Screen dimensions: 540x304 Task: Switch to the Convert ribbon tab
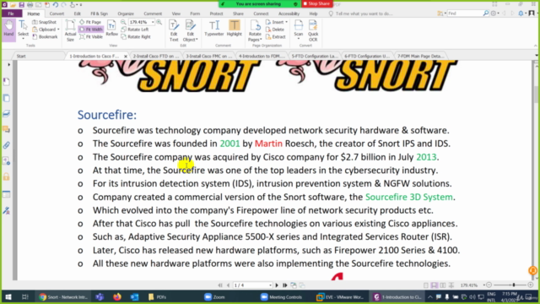(x=57, y=14)
